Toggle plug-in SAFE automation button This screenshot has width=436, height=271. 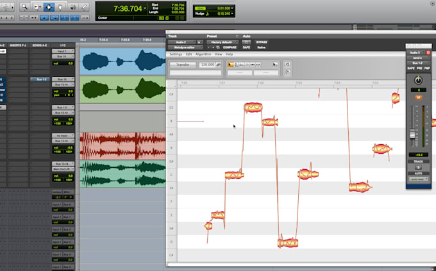point(246,47)
